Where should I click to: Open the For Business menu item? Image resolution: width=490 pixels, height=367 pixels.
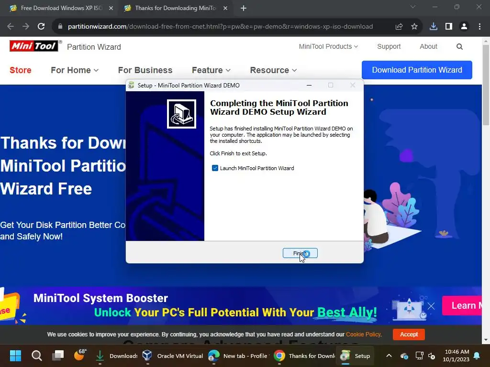145,70
